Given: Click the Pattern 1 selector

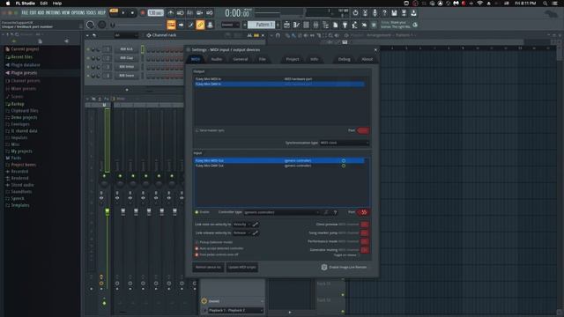Looking at the screenshot, I should point(261,25).
